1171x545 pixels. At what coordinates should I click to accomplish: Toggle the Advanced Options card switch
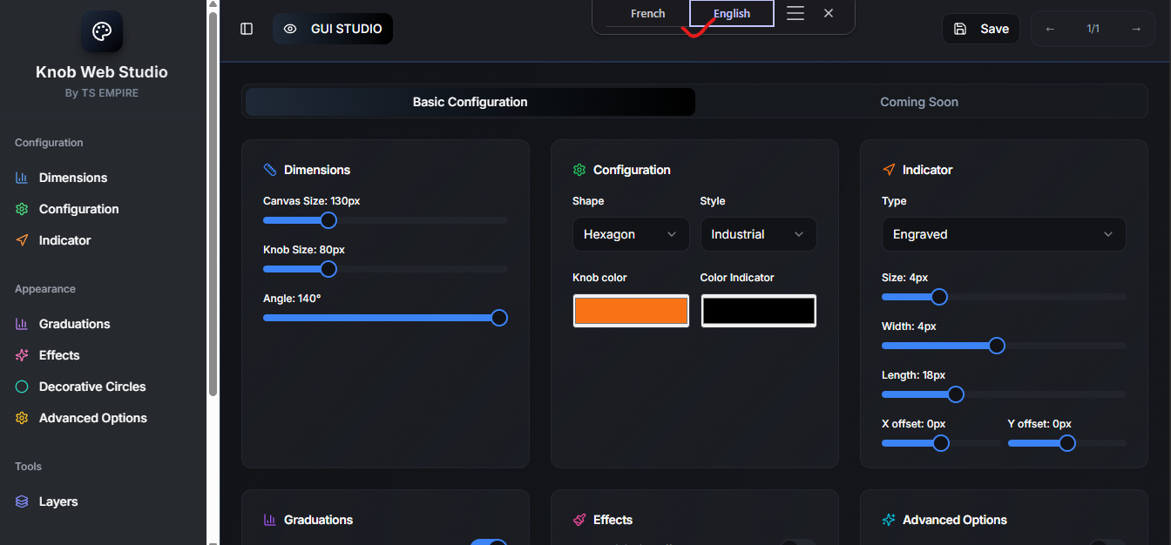(1107, 542)
